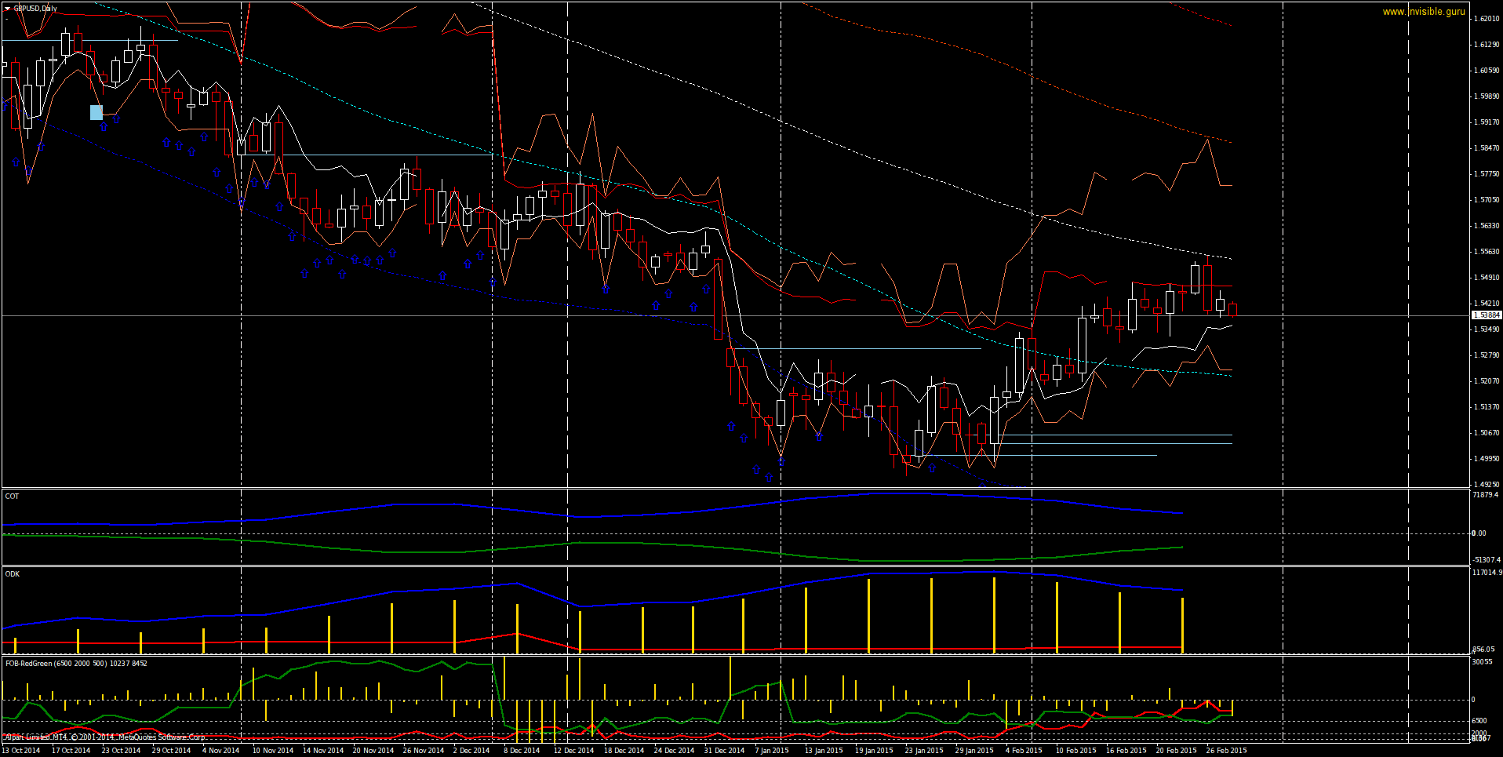Click the 117014.9 ODK scale value

point(1487,573)
